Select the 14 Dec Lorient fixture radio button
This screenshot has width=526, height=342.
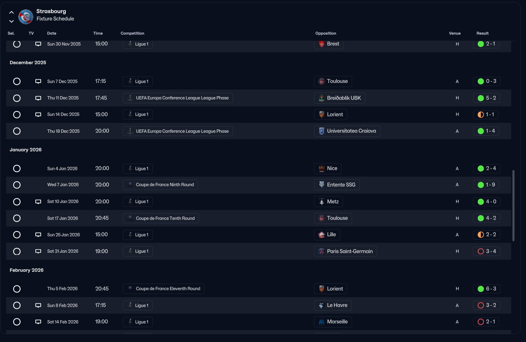(17, 115)
